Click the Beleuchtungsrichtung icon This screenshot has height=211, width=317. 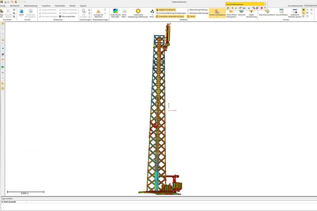coord(188,9)
